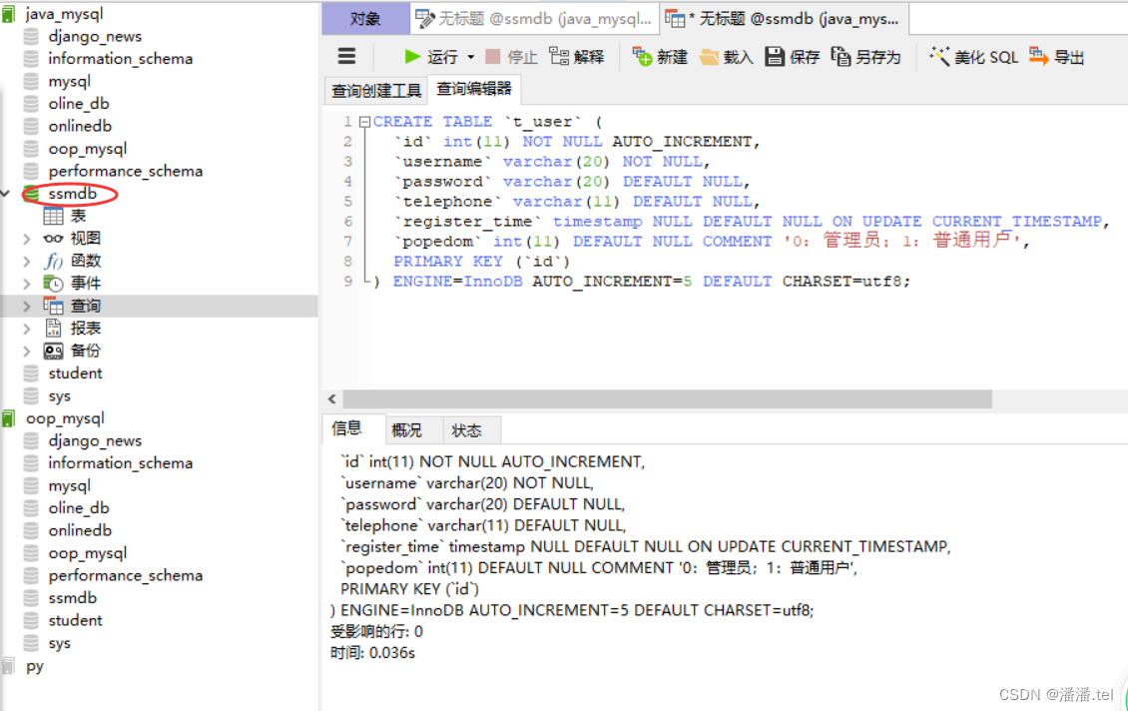
Task: Select oop_mysql database under java_mysql
Action: pyautogui.click(x=87, y=148)
